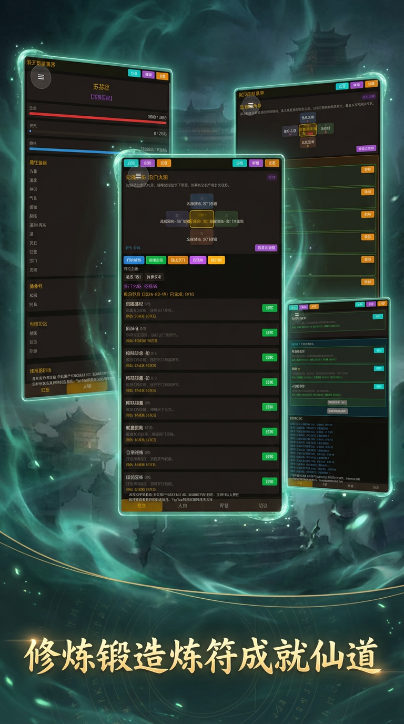Select the grey west map tile on upper-right phone
Screen dimensions: 404x724
coord(290,131)
